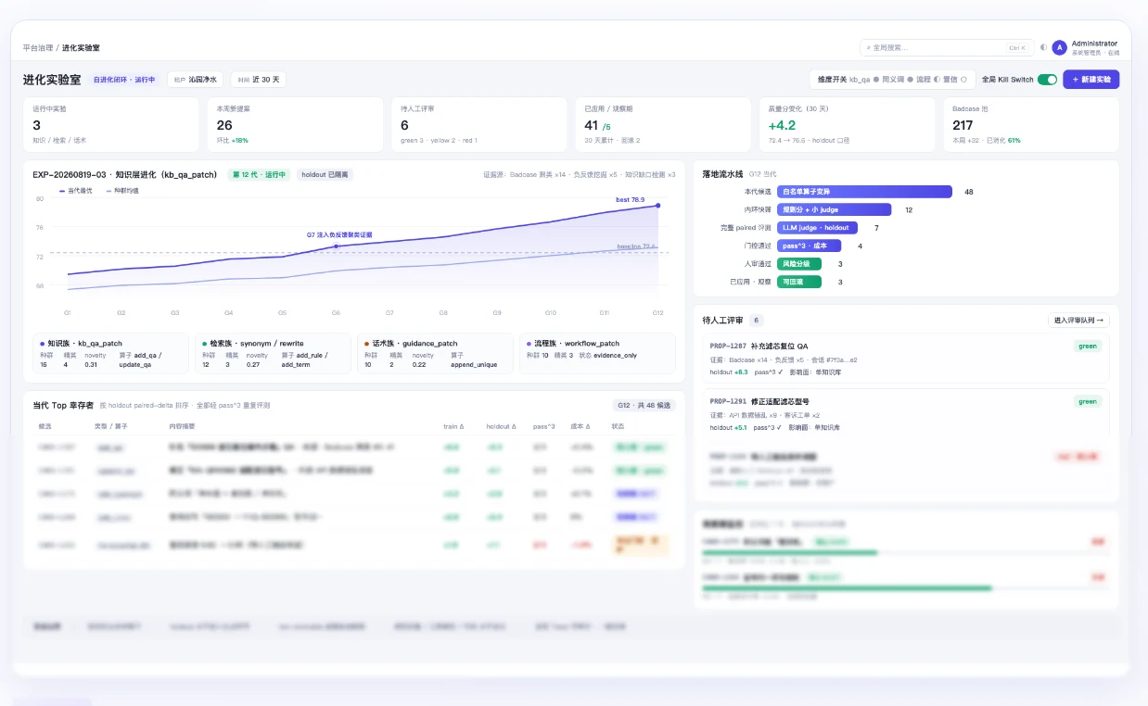Open proposal PROP-1291 修正适配滤芯型号
Image resolution: width=1148 pixels, height=706 pixels.
906,414
